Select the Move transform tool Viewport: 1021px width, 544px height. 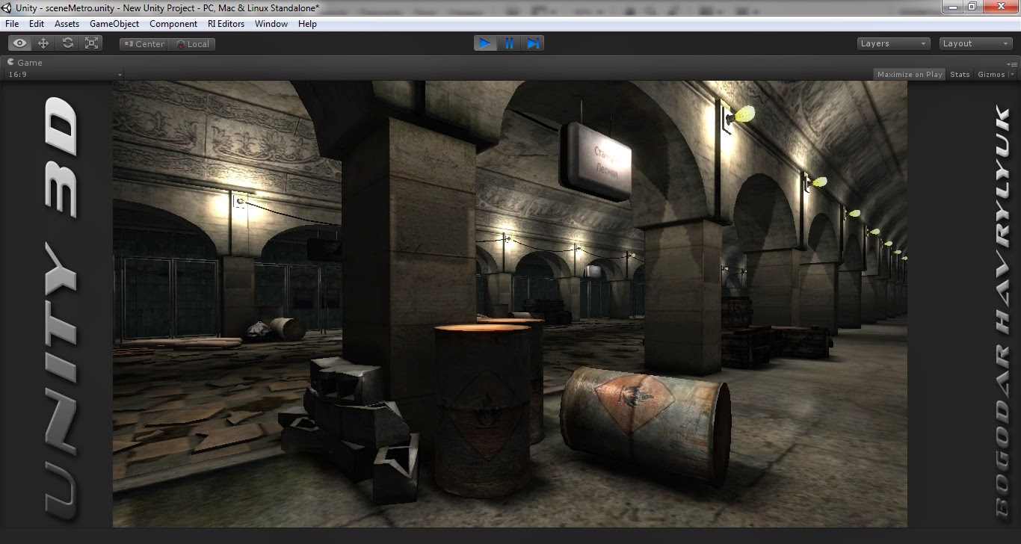tap(43, 43)
